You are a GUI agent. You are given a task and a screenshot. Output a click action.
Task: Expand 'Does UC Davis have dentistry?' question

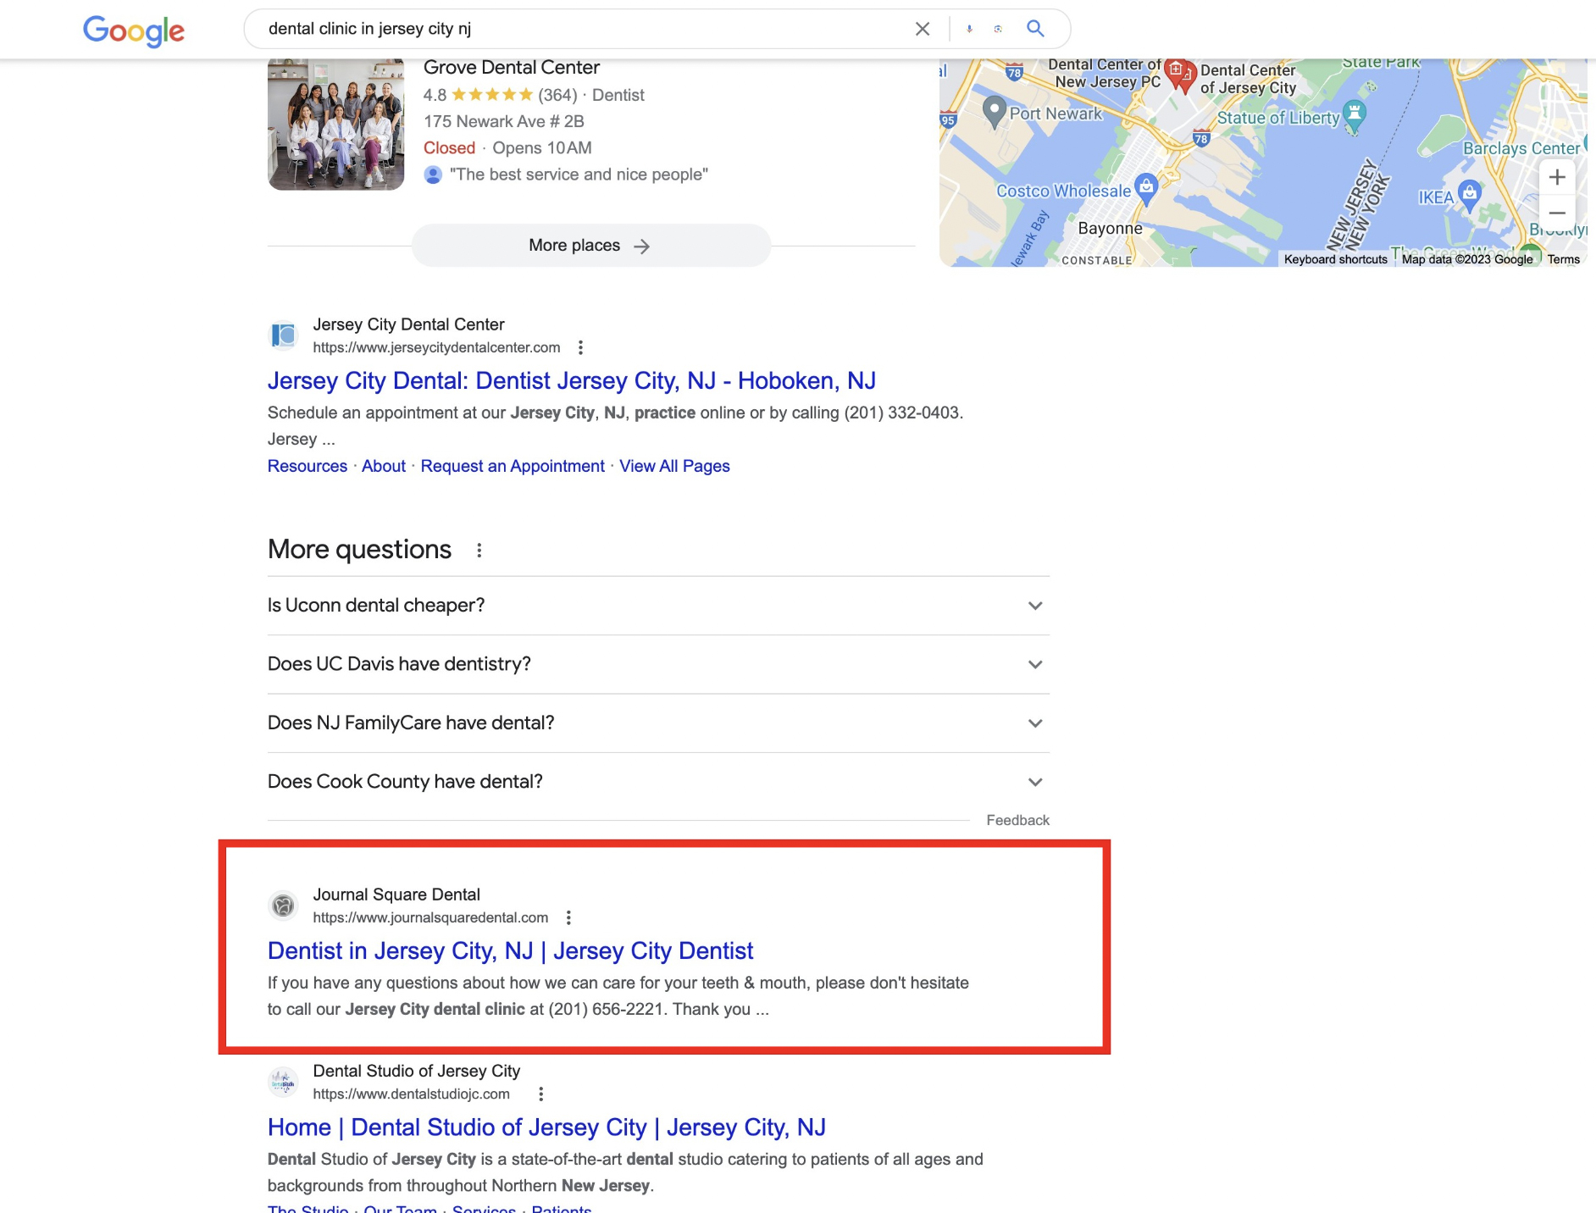[x=658, y=664]
